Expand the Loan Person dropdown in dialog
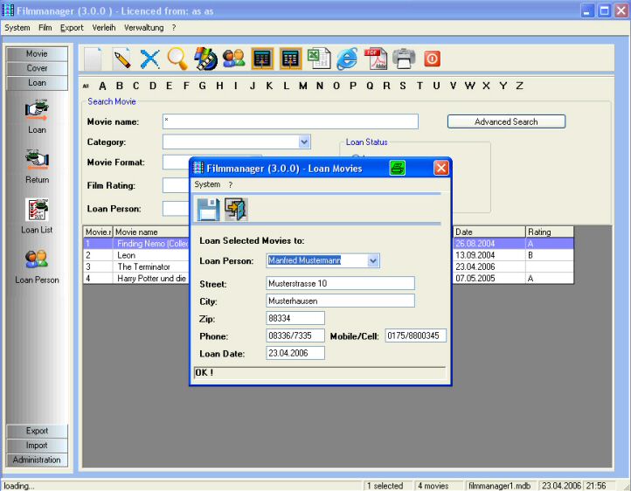 click(373, 260)
